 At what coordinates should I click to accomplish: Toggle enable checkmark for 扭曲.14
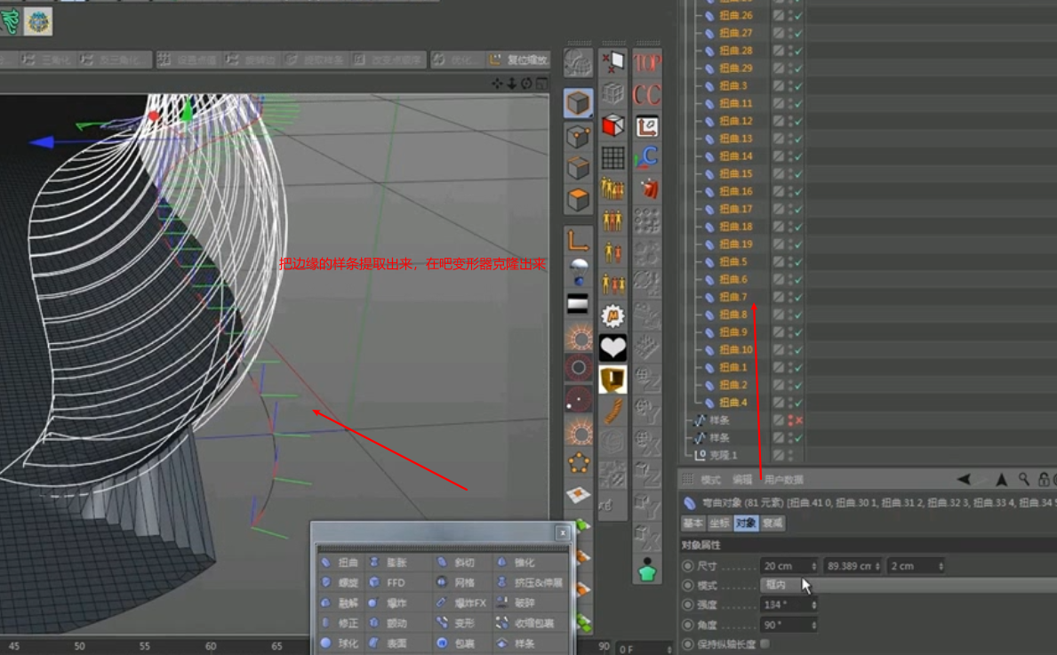[x=799, y=156]
